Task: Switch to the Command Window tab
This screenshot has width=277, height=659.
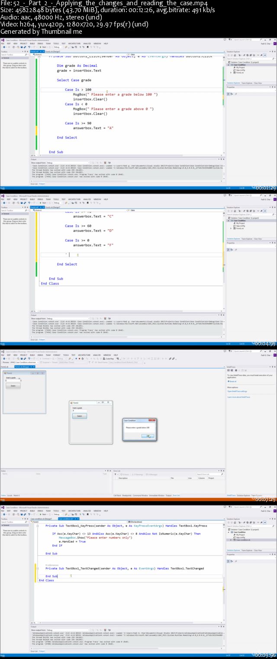Action: [x=140, y=495]
